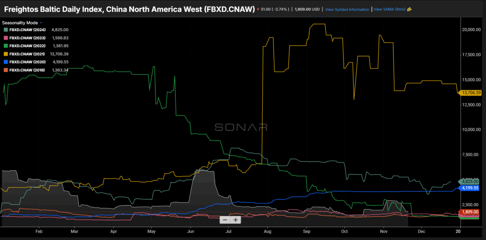Click the 1,566.83 legend value
This screenshot has width=486, height=240.
point(60,38)
